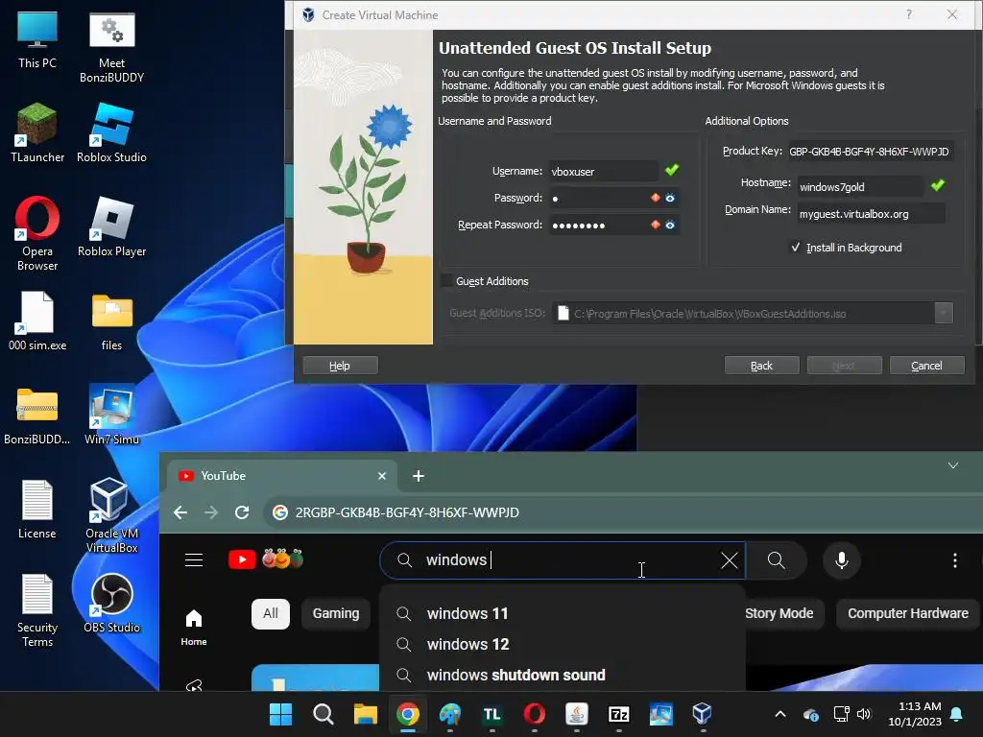This screenshot has width=983, height=737.
Task: Select All filter chip on YouTube
Action: (271, 613)
